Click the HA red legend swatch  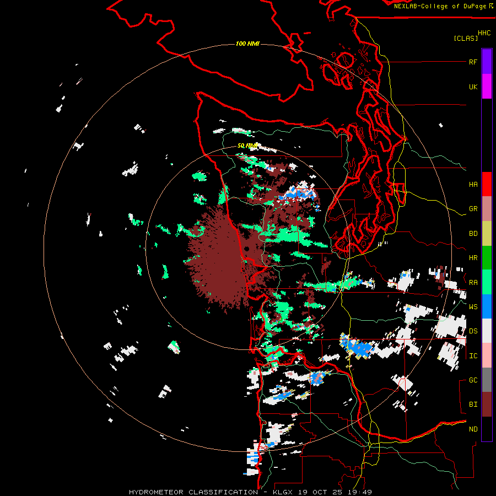point(487,184)
